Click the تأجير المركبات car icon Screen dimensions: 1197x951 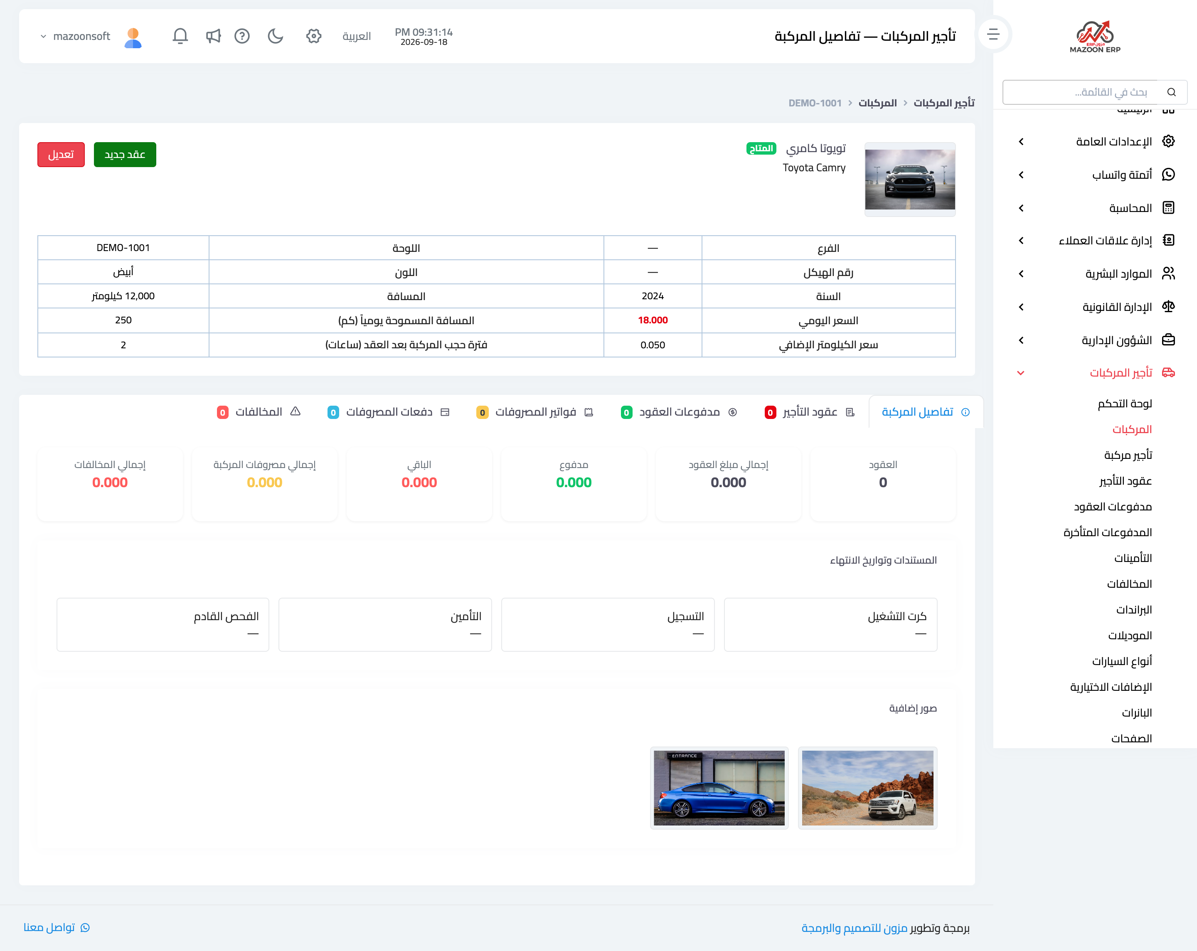tap(1168, 372)
